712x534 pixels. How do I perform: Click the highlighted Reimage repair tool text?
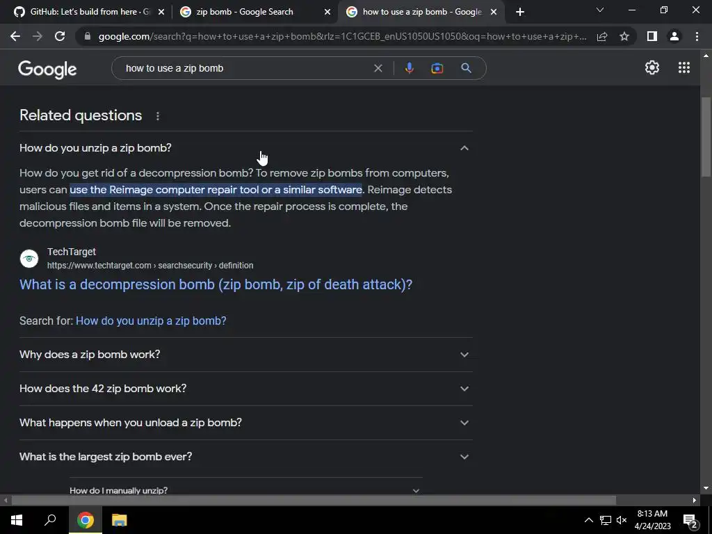[216, 189]
